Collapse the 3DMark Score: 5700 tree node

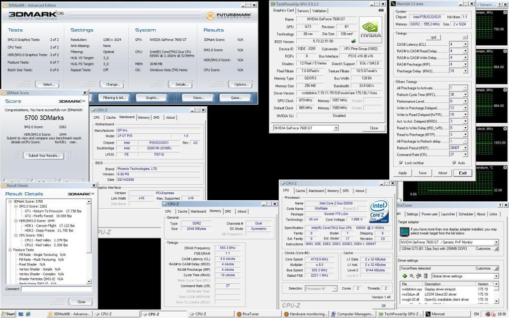(x=11, y=202)
